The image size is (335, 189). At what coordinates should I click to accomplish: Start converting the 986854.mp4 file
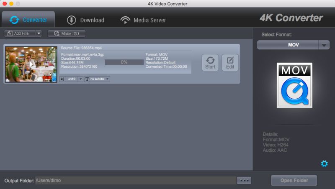[210, 62]
